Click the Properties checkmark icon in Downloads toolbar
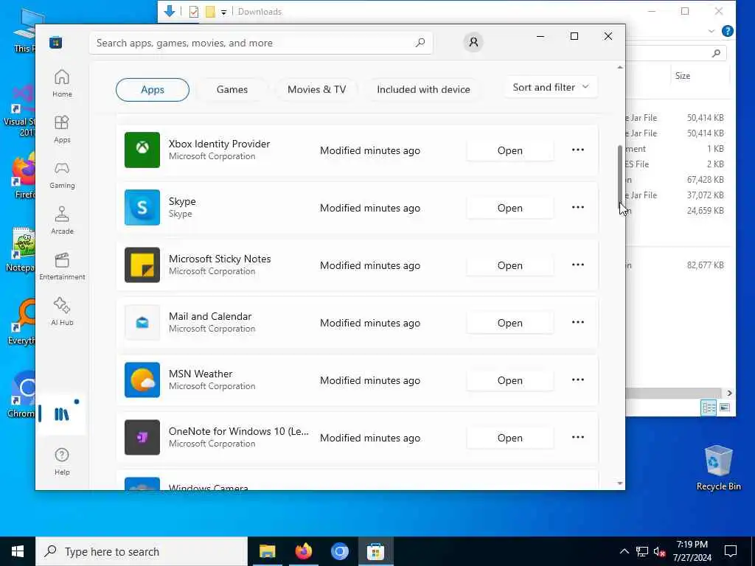Image resolution: width=755 pixels, height=566 pixels. 194,12
